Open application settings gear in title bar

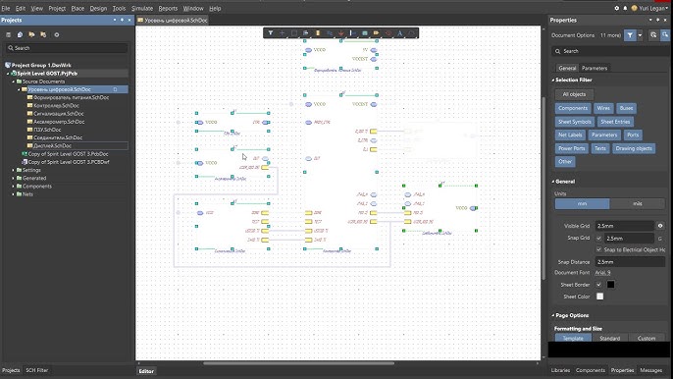(617, 8)
